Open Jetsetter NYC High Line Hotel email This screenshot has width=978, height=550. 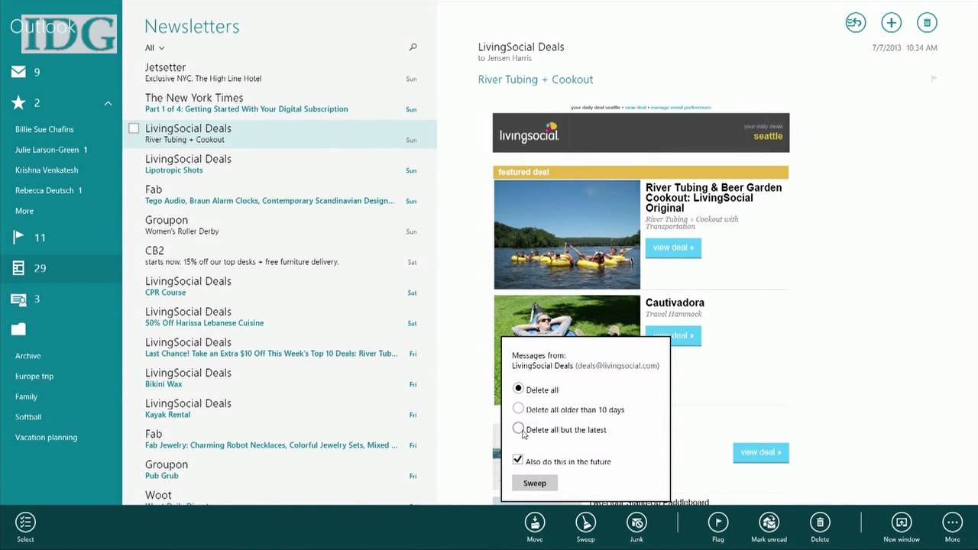pyautogui.click(x=280, y=73)
